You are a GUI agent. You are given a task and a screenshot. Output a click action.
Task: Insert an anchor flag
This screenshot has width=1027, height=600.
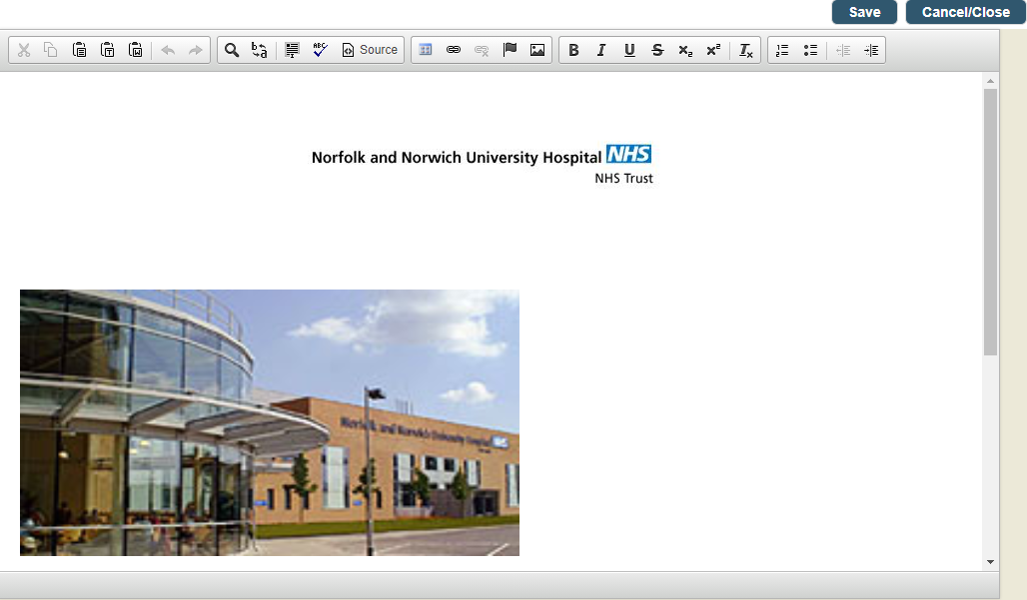pos(510,50)
